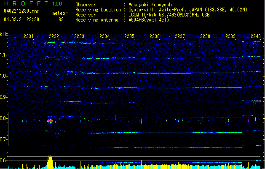Click the meteor label
Image resolution: width=265 pixels, height=169 pixels.
point(60,13)
